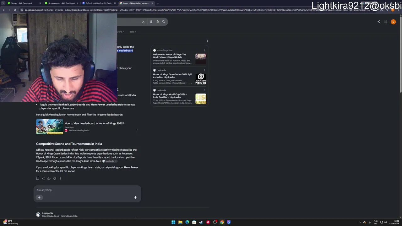The height and width of the screenshot is (226, 402).
Task: Open Google Lens image search
Action: point(157,22)
